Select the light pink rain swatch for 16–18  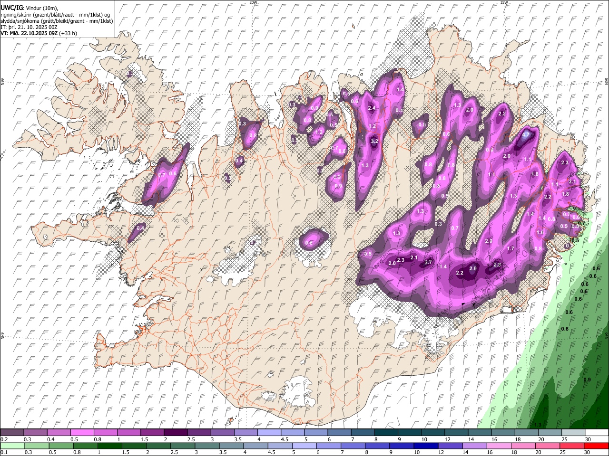pyautogui.click(x=500, y=446)
